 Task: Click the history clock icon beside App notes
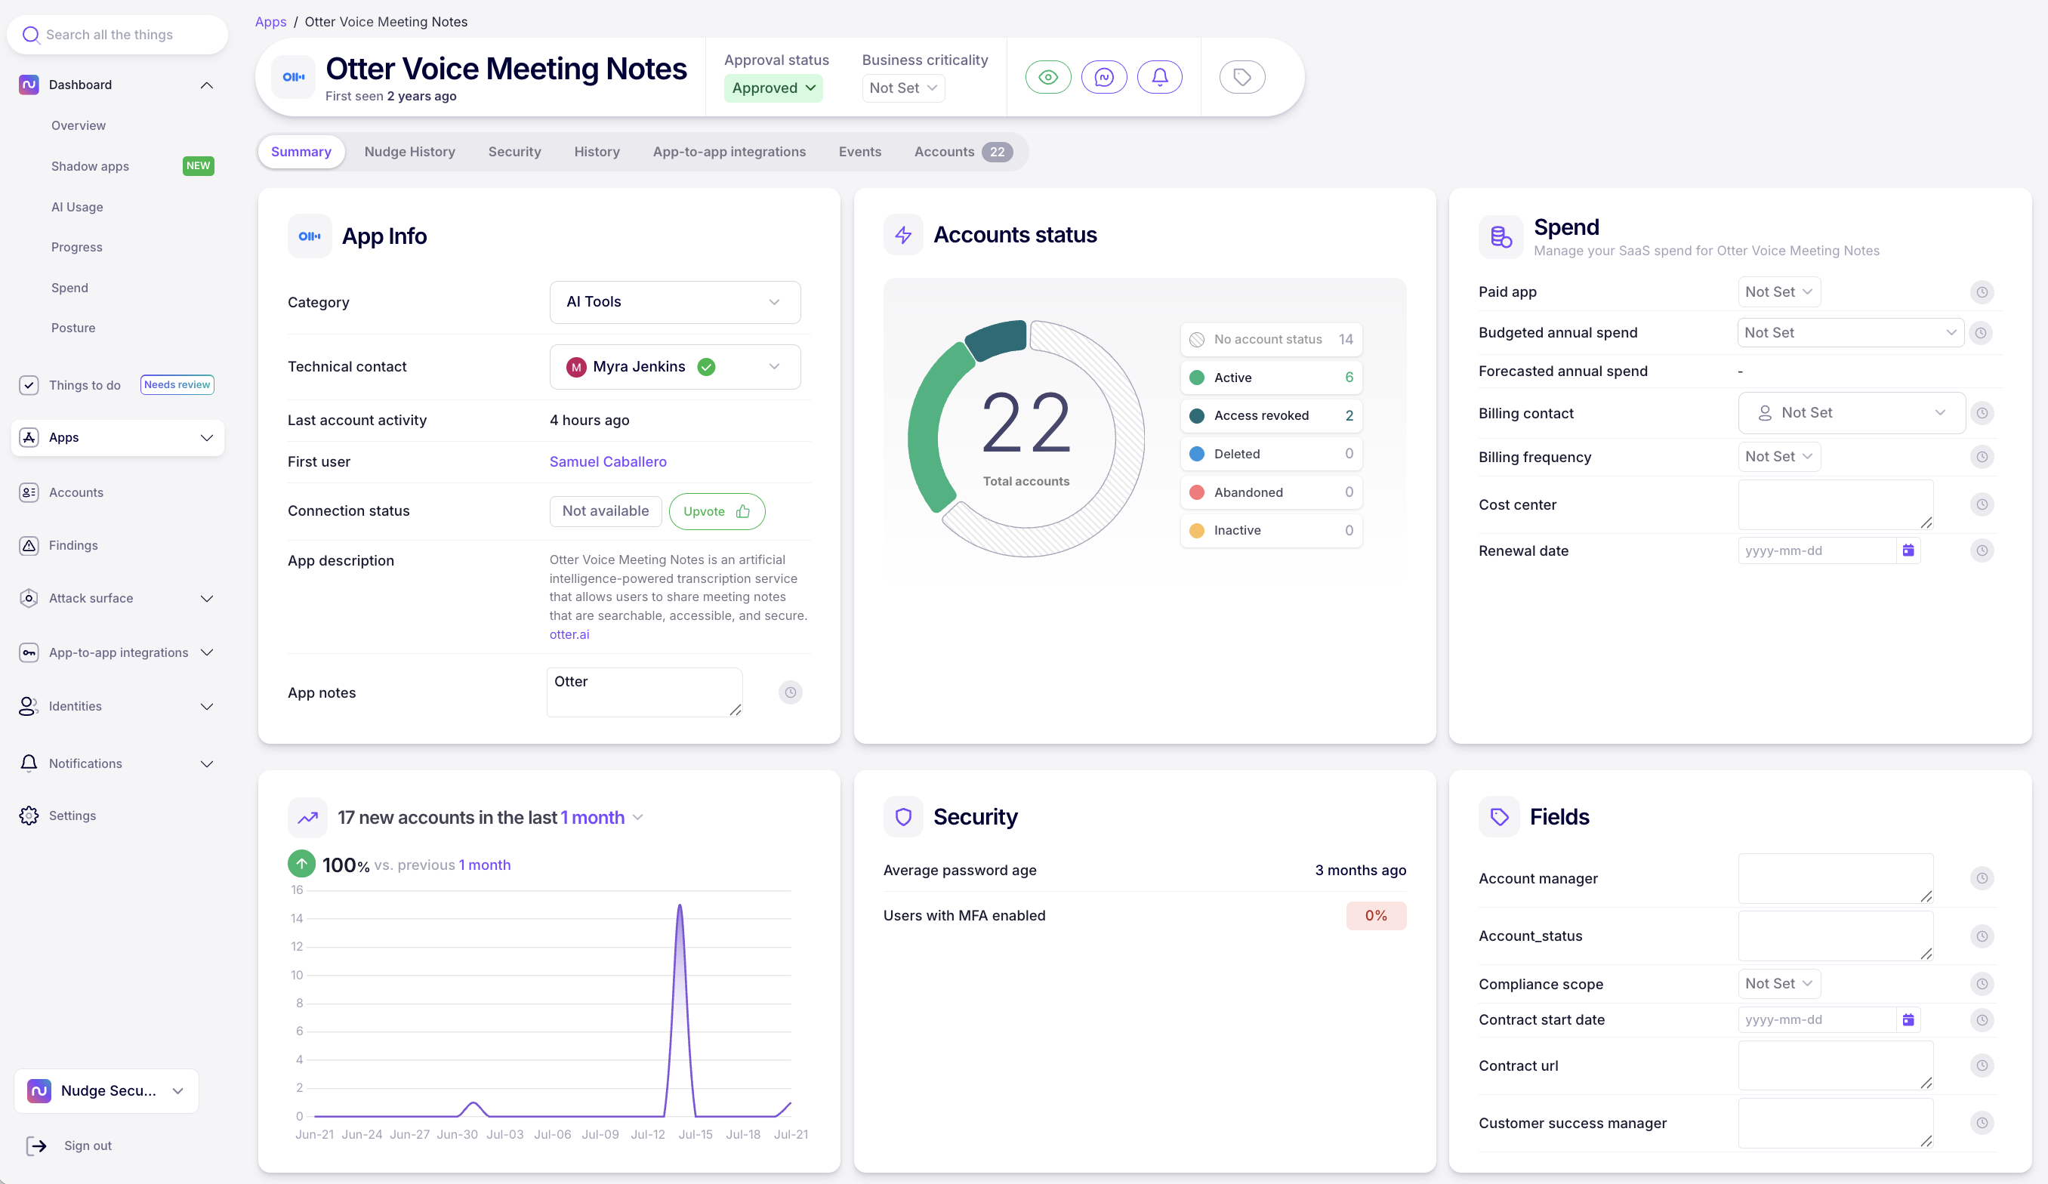click(x=790, y=692)
